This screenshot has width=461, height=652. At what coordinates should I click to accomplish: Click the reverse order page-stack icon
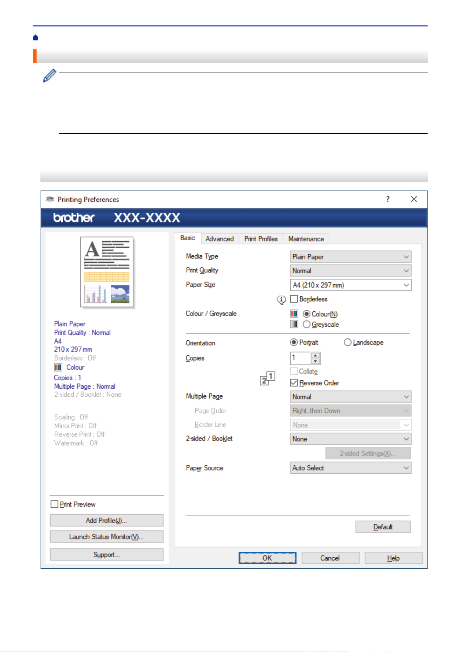click(x=268, y=378)
